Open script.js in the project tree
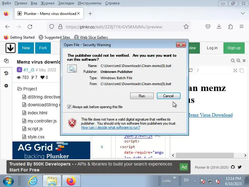The height and width of the screenshot is (187, 249). 32,129
